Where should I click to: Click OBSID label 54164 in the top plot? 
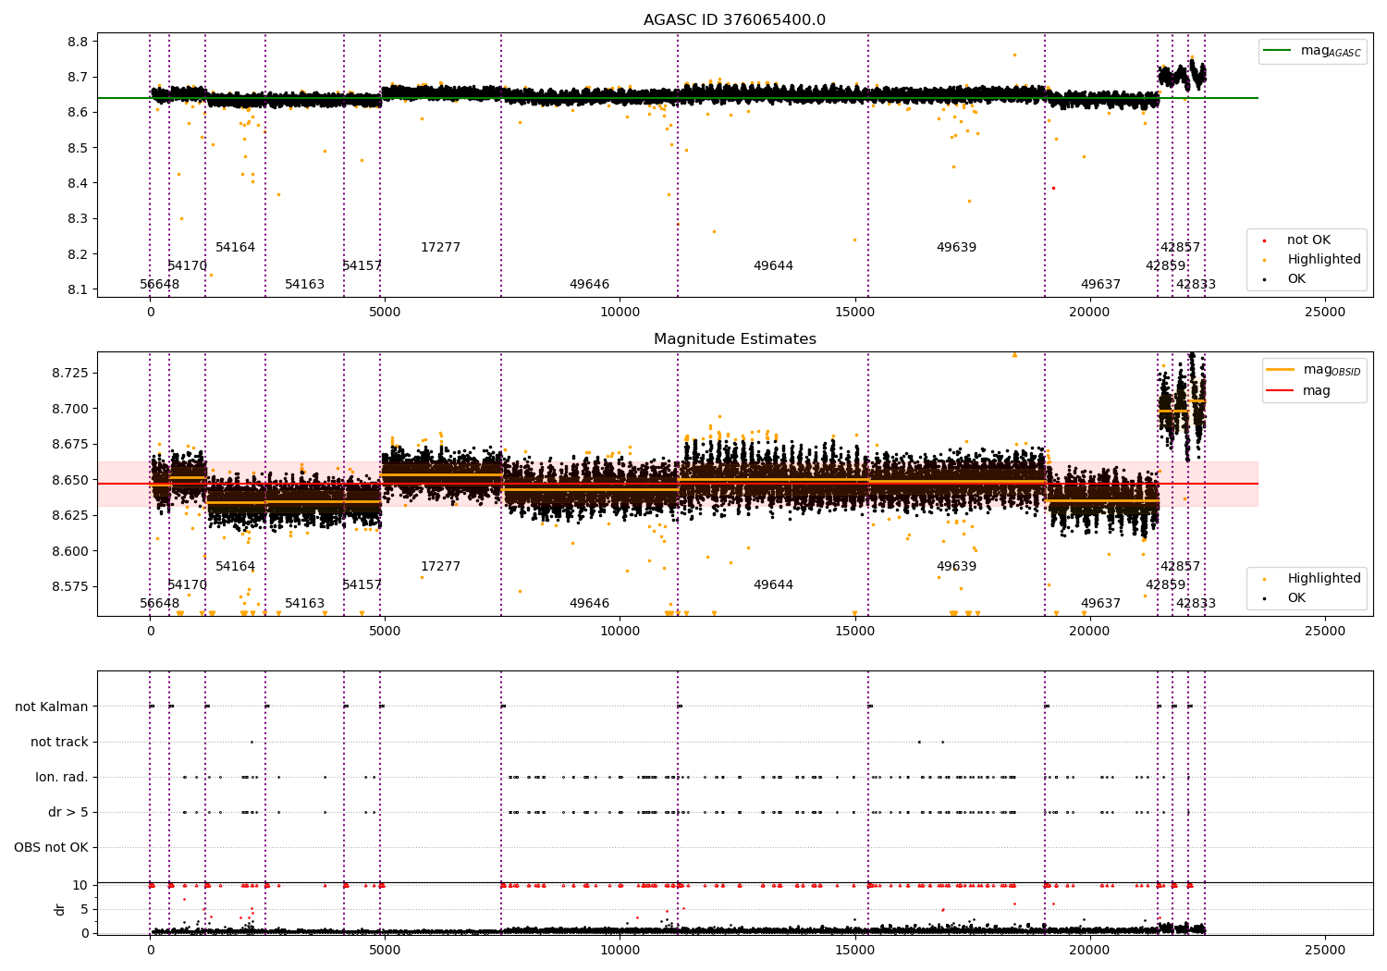[x=236, y=248]
